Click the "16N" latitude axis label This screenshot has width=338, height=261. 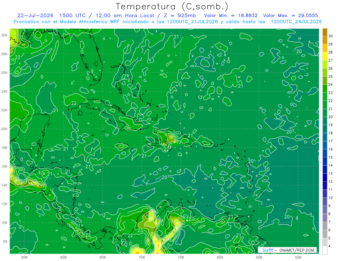point(5,166)
